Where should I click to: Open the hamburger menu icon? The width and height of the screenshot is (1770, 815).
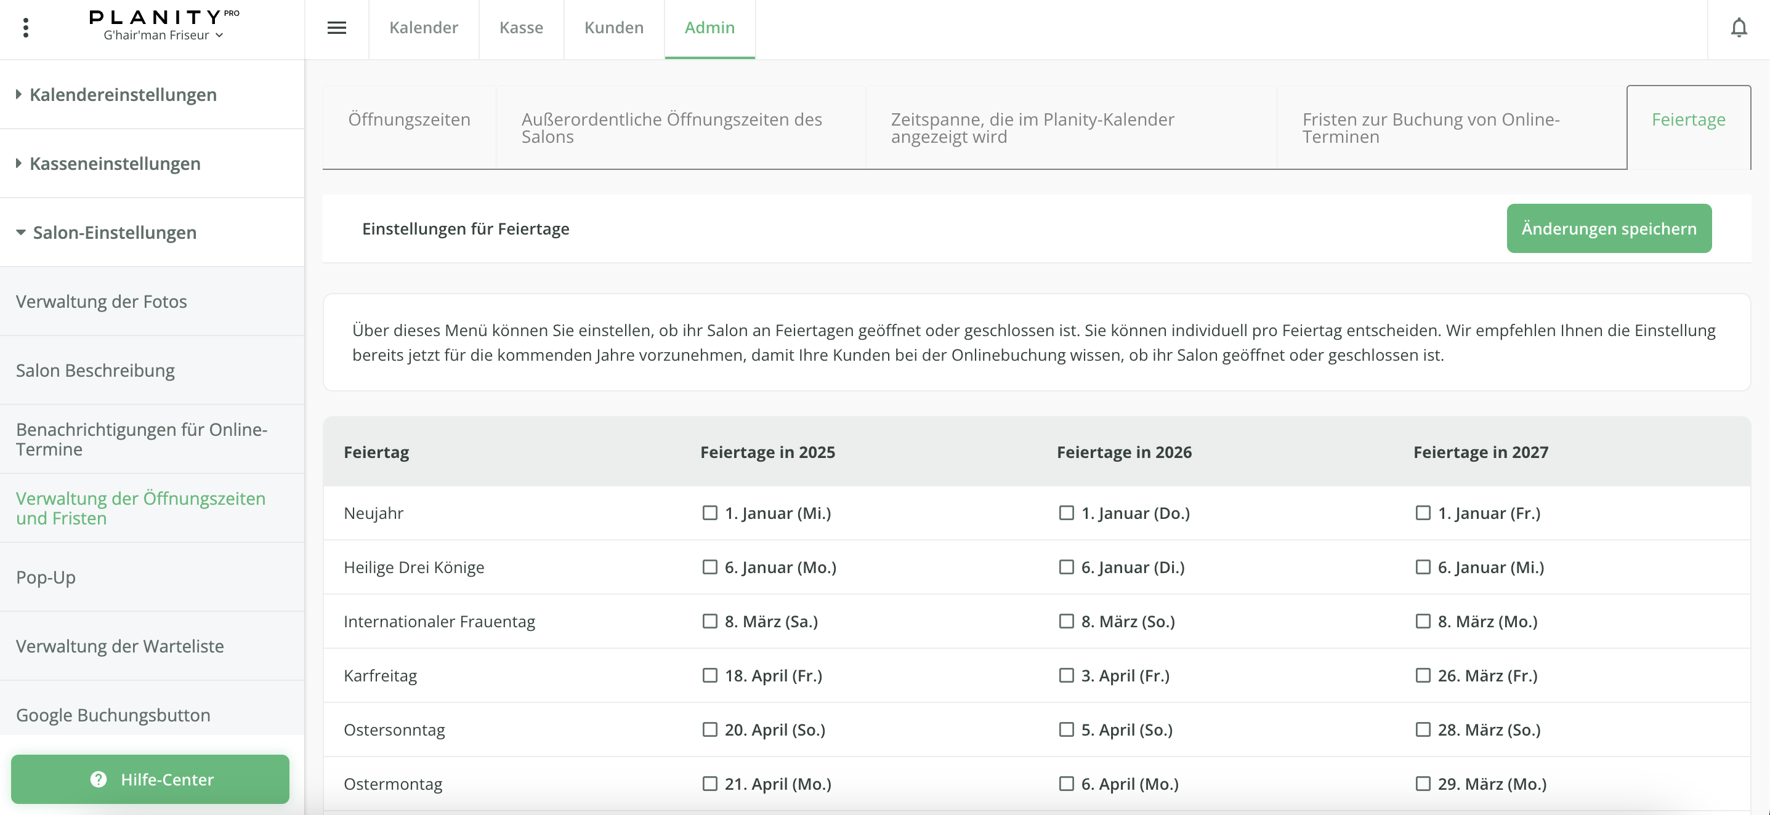[337, 28]
